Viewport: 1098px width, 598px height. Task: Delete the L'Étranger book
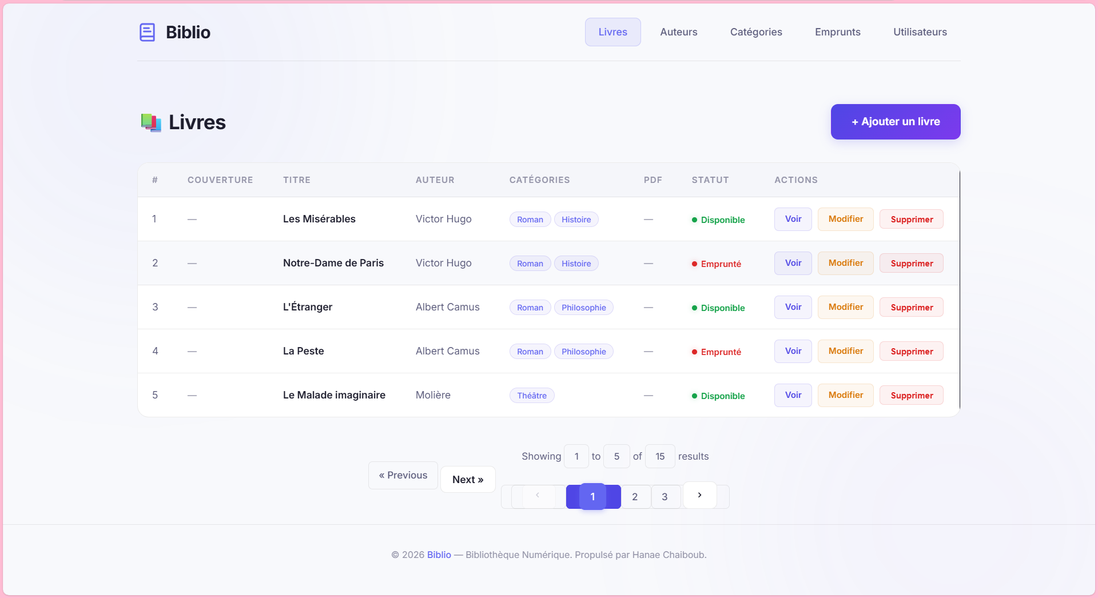click(911, 308)
